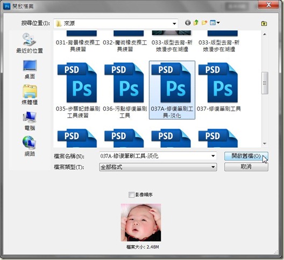Image resolution: width=284 pixels, height=260 pixels.
Task: Open 媒體櫃 libraries location
Action: [30, 95]
